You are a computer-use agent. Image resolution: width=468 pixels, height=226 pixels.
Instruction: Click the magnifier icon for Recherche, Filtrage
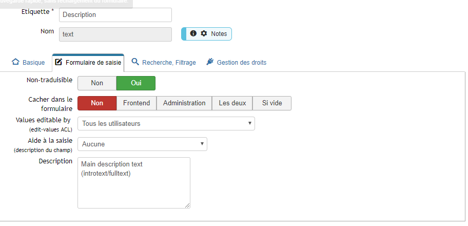[x=135, y=62]
